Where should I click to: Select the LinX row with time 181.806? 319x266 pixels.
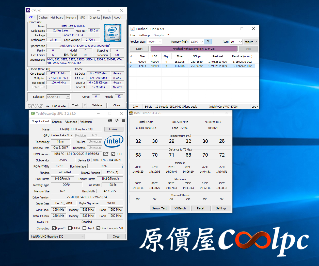point(192,66)
